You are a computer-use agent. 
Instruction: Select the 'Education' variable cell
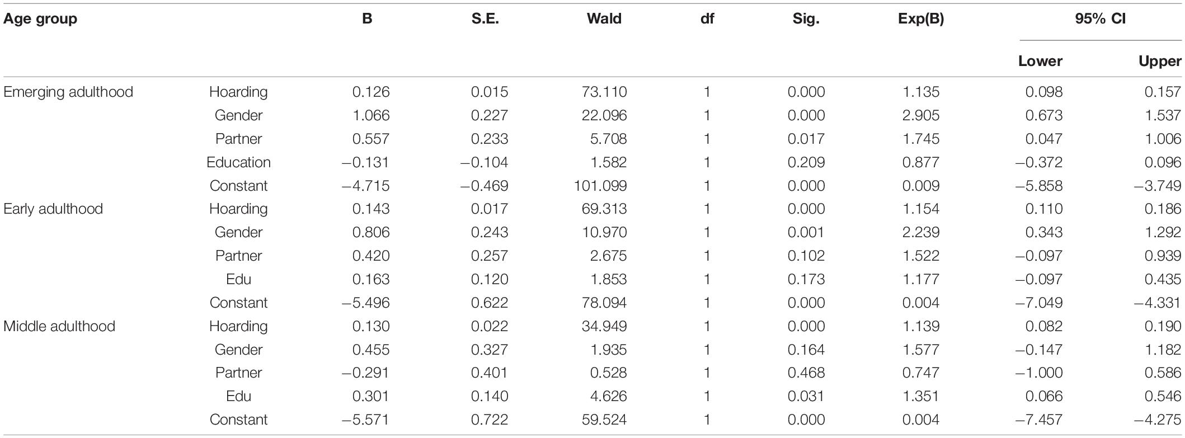tap(238, 162)
